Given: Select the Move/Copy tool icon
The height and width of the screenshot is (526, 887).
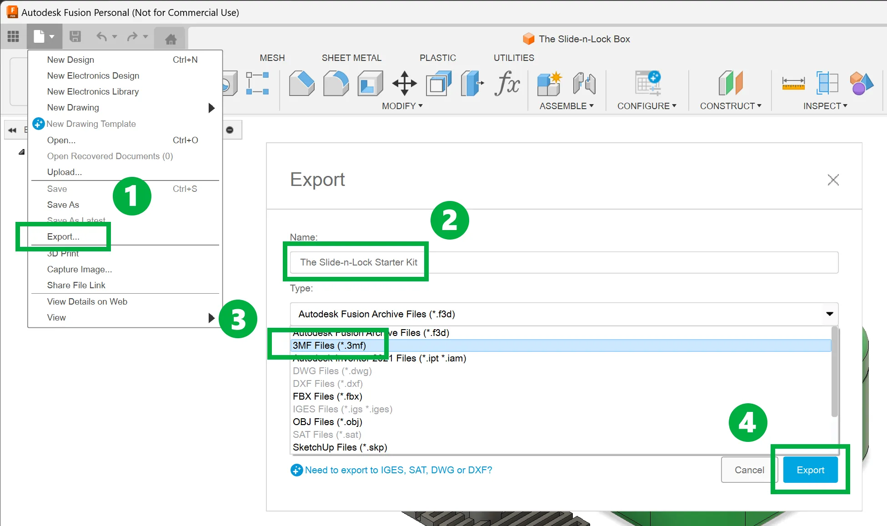Looking at the screenshot, I should [404, 83].
